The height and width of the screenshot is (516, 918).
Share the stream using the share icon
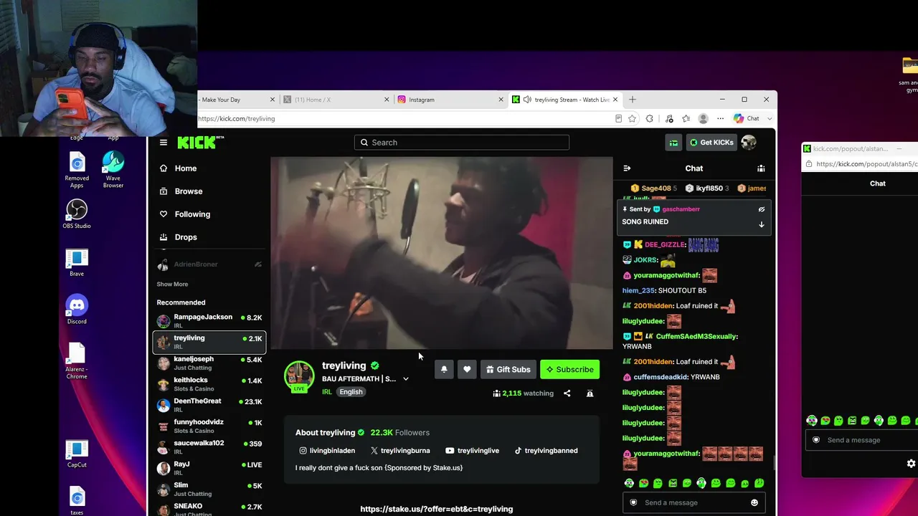(x=567, y=393)
